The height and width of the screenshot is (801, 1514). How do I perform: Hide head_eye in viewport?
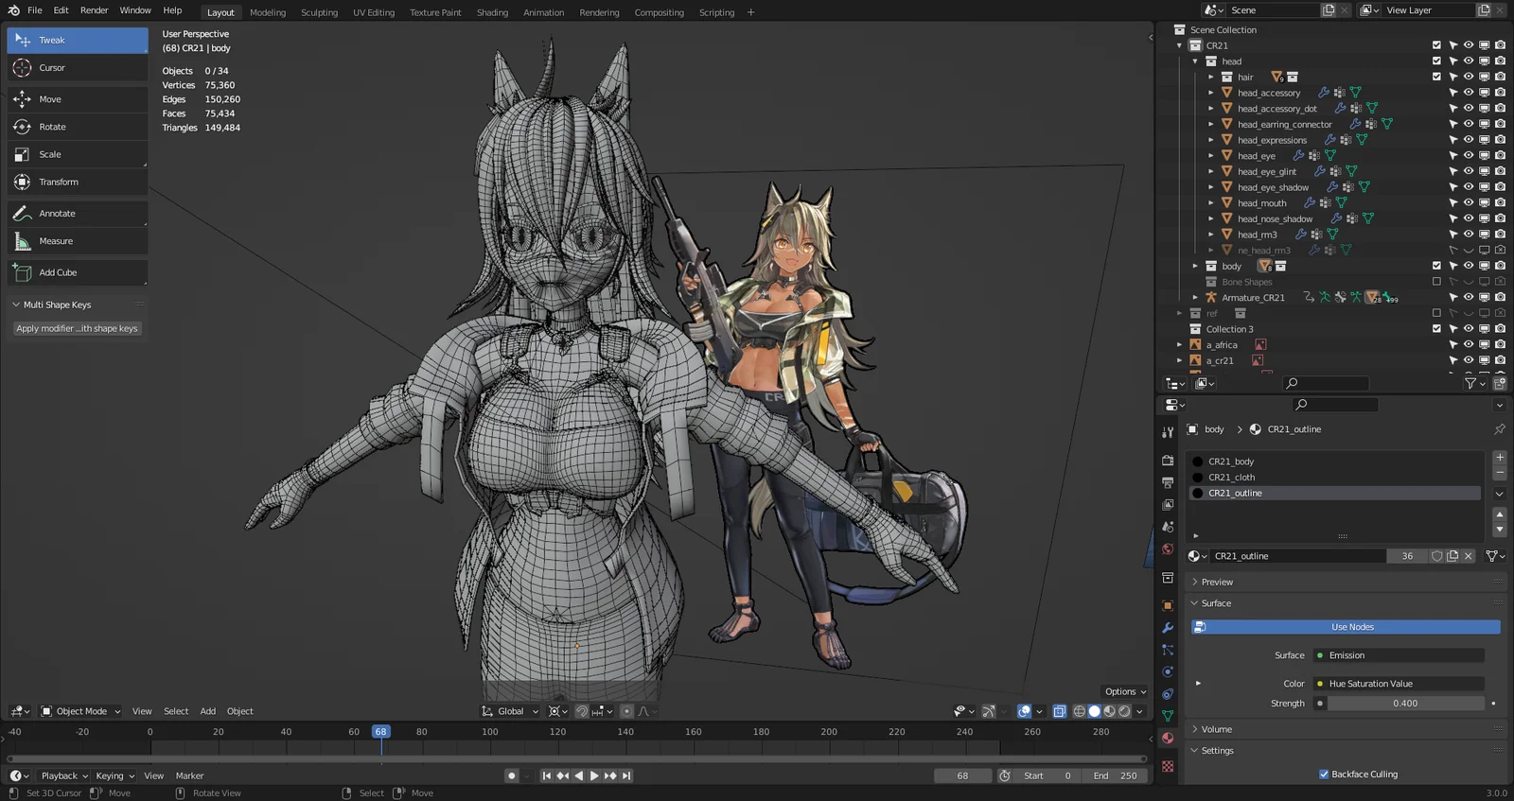(x=1469, y=156)
